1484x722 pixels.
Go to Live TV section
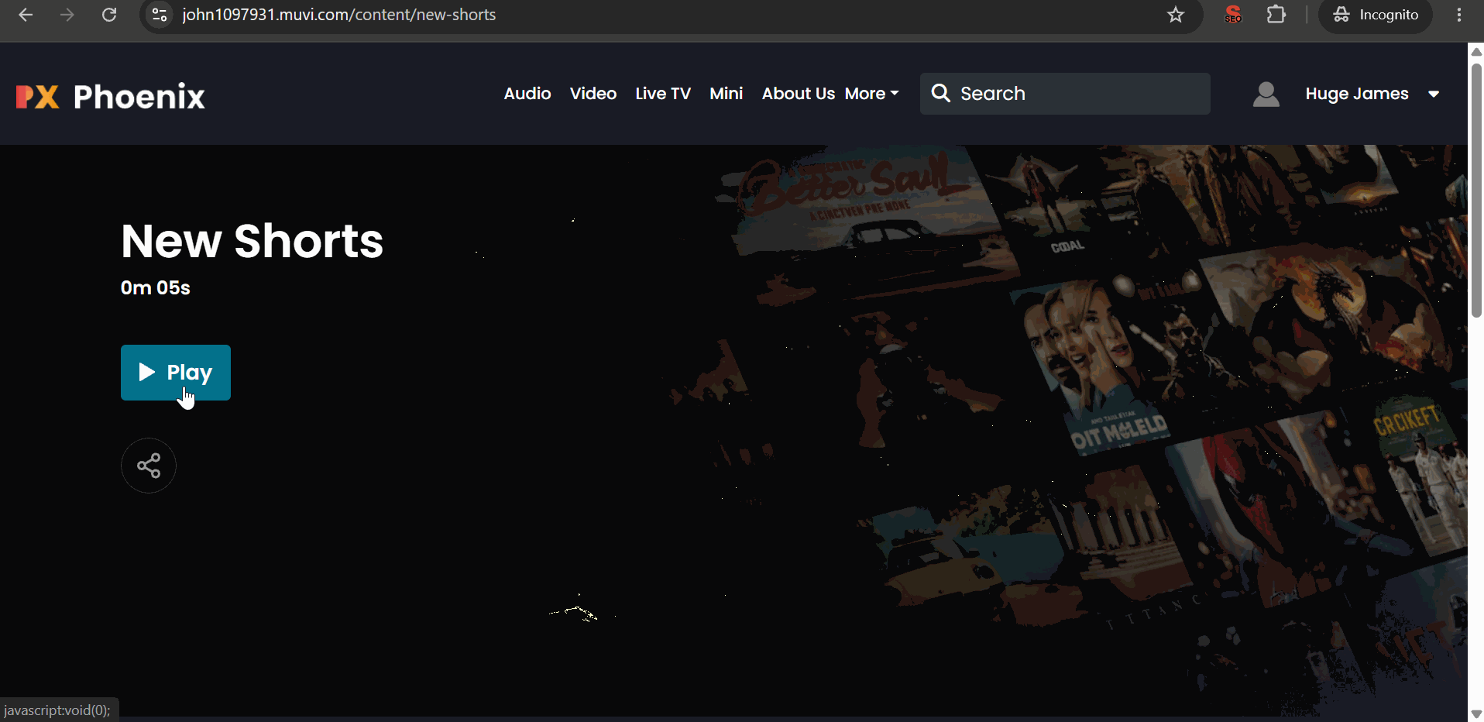[x=663, y=94]
